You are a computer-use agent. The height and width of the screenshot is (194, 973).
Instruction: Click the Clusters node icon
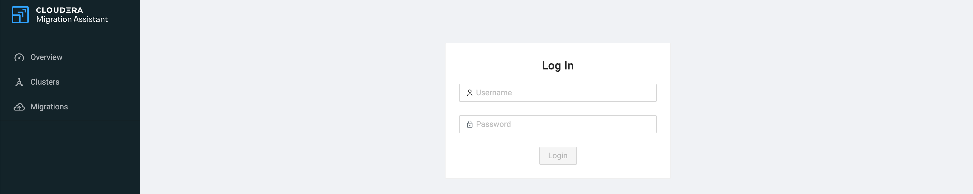point(19,82)
